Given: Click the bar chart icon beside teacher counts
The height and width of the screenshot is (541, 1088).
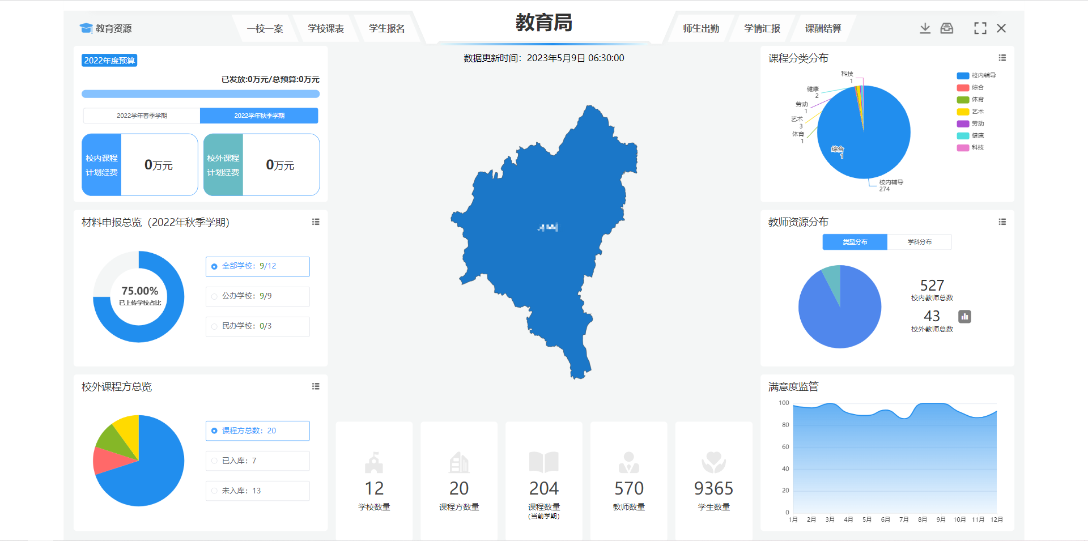Looking at the screenshot, I should click(x=964, y=317).
